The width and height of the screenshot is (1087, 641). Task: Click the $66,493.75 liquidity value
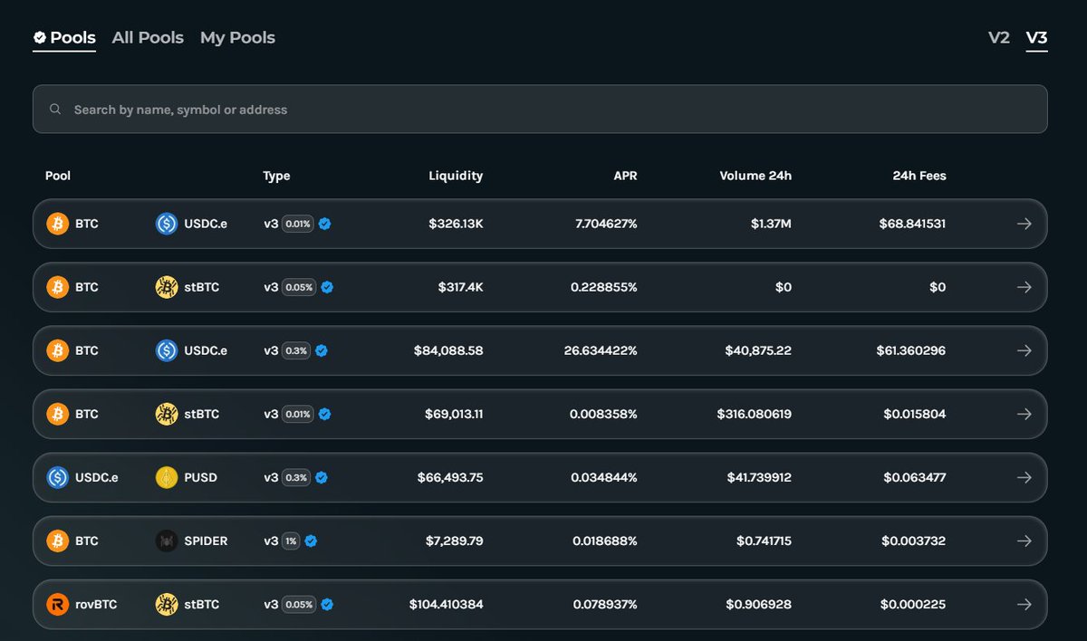point(450,477)
